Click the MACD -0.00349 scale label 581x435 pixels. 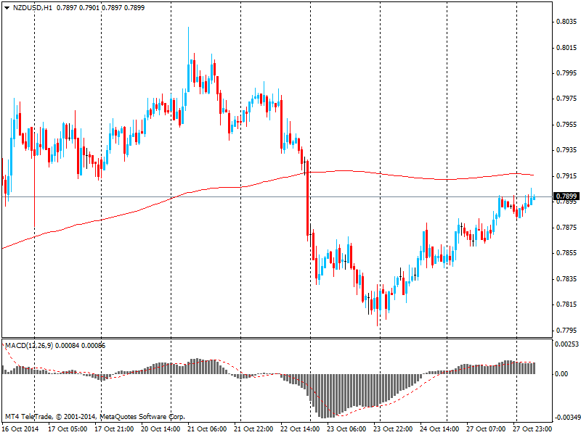click(566, 418)
